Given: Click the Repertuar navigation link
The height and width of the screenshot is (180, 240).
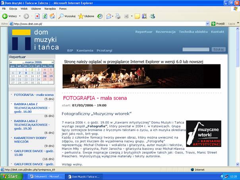Looking at the screenshot, I should pyautogui.click(x=143, y=32).
